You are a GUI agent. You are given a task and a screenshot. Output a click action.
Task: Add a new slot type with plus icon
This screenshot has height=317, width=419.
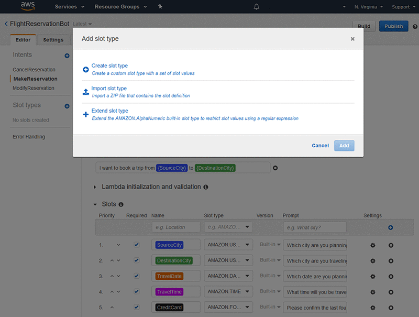67,106
